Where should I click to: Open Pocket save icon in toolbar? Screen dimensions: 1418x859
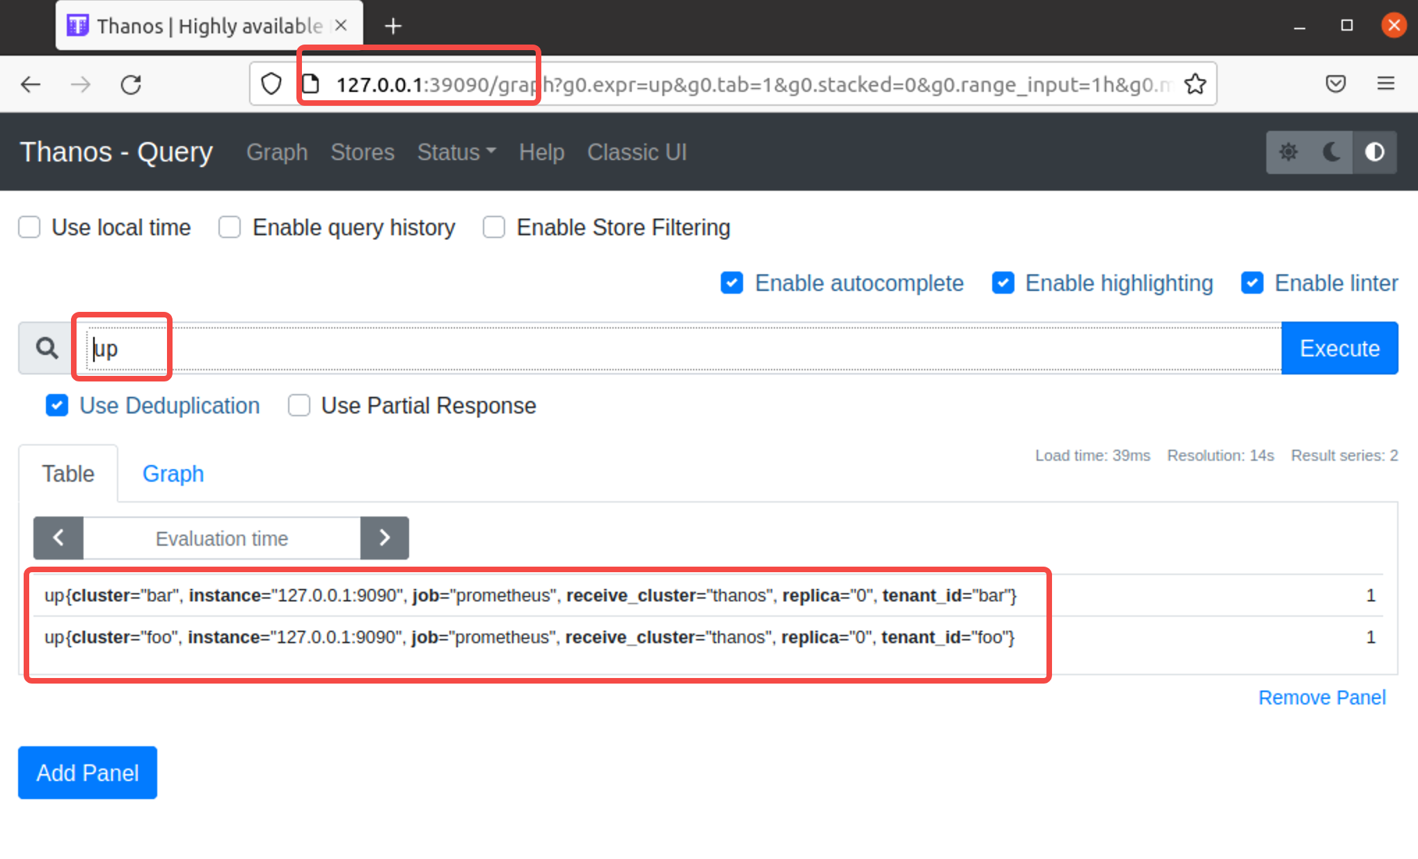click(x=1335, y=84)
